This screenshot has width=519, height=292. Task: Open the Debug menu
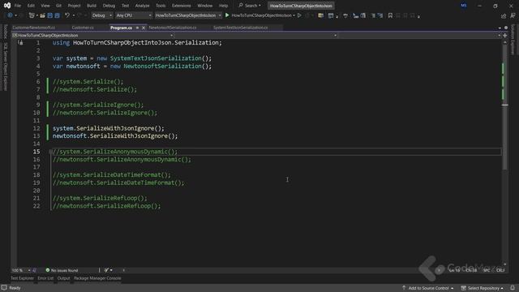pyautogui.click(x=109, y=6)
